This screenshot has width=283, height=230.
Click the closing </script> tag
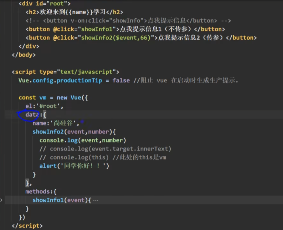pos(27,226)
